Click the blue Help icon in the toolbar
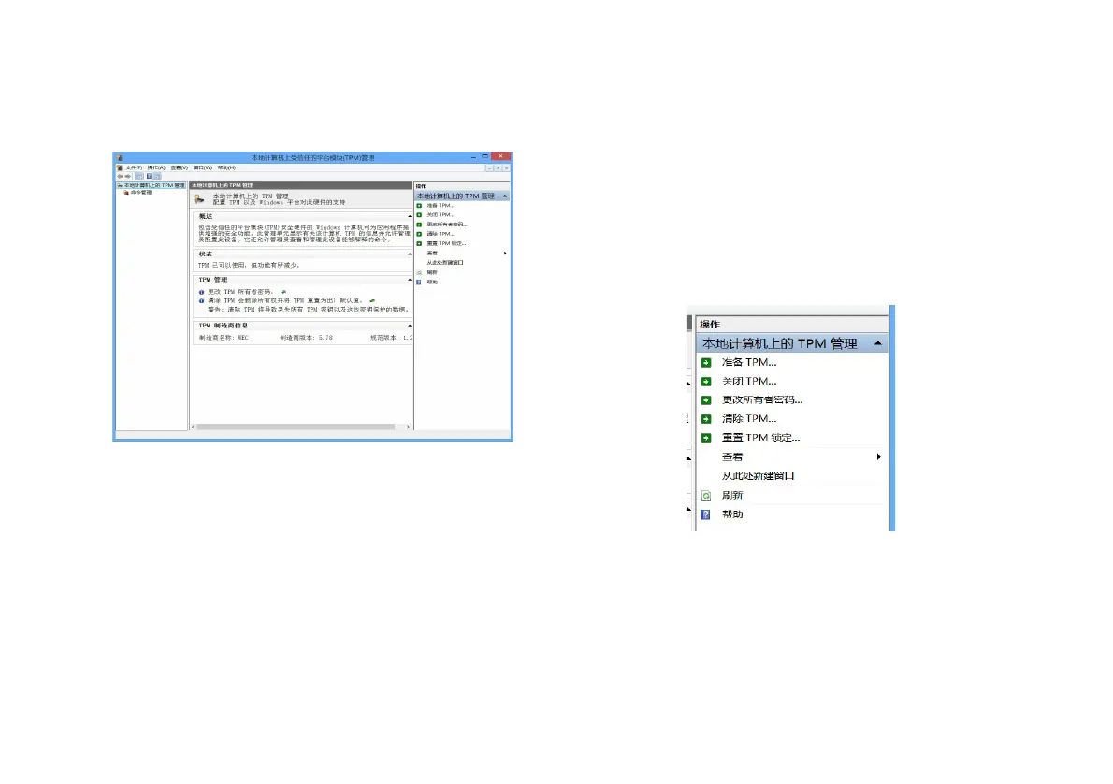 click(x=149, y=176)
